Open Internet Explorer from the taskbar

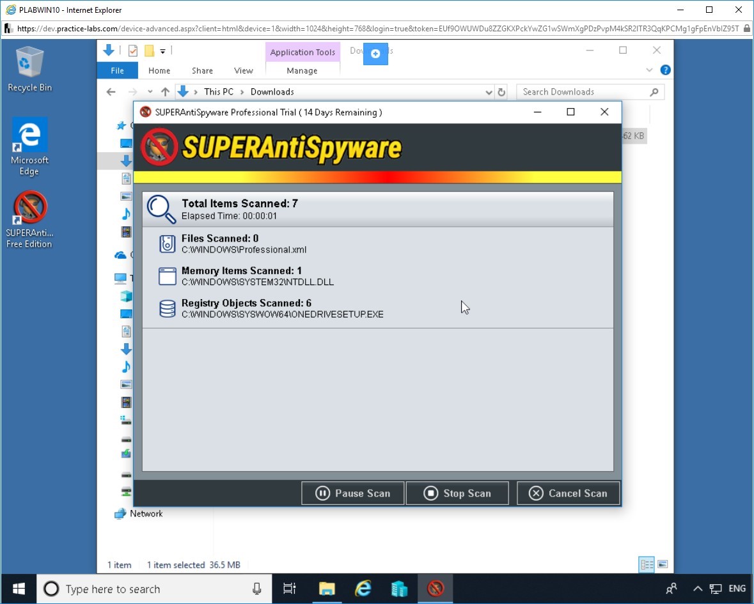click(x=363, y=589)
